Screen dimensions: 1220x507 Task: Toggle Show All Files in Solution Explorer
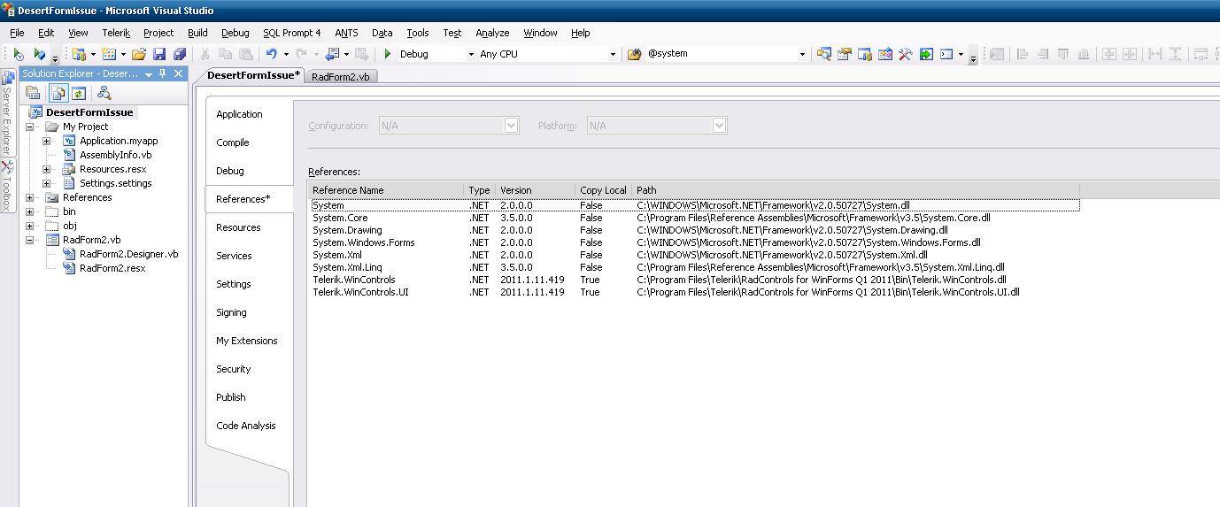[58, 93]
